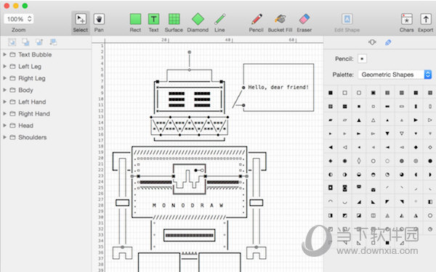436x272 pixels.
Task: Pick the solid black triangle character
Action: pos(359,120)
